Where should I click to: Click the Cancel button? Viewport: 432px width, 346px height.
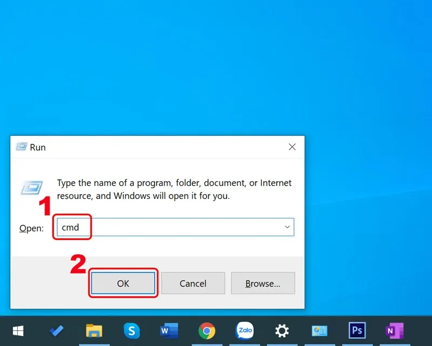point(193,283)
